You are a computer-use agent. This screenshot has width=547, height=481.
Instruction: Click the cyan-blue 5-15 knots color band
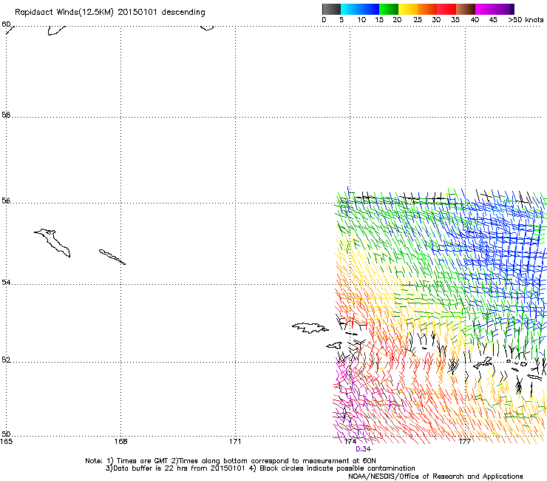point(360,9)
